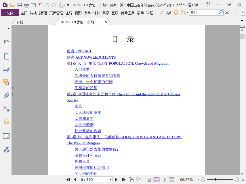
Task: Open the Pages thumbnail panel
Action: (6, 56)
